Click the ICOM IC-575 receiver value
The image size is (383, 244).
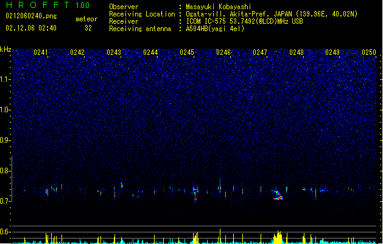point(245,21)
